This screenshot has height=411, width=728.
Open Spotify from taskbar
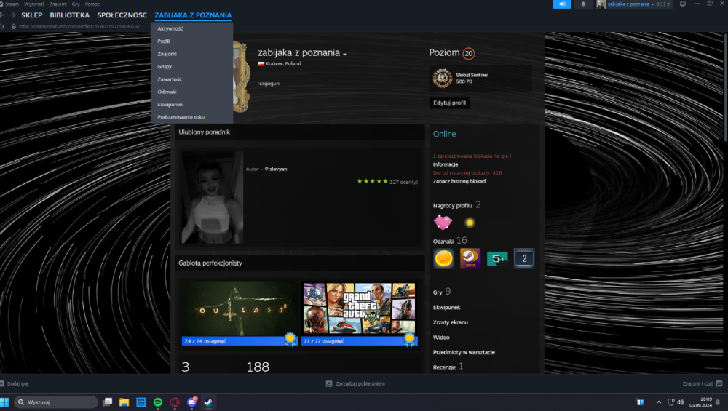[x=158, y=402]
